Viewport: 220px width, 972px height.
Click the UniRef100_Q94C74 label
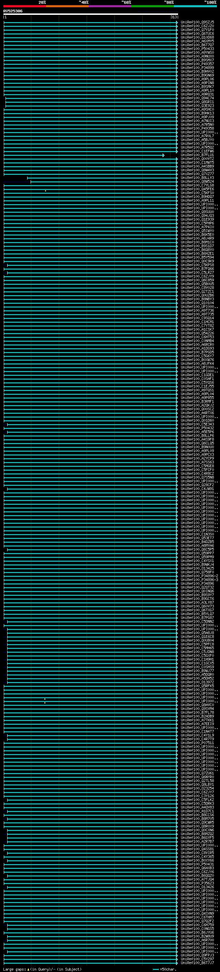pyautogui.click(x=197, y=98)
